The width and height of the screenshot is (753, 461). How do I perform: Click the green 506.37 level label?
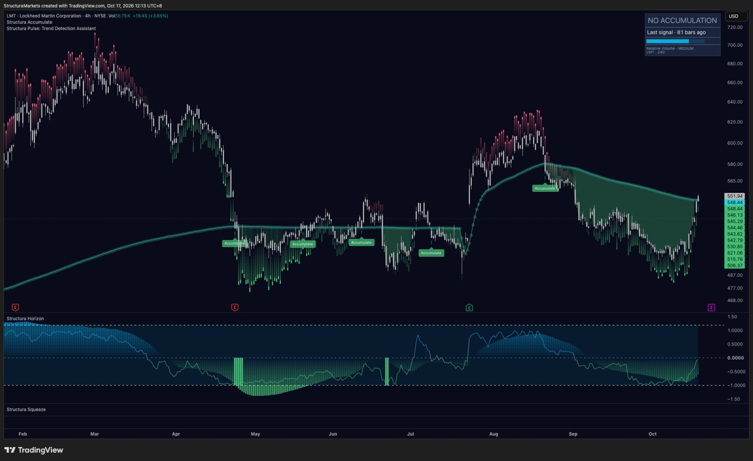pyautogui.click(x=735, y=265)
